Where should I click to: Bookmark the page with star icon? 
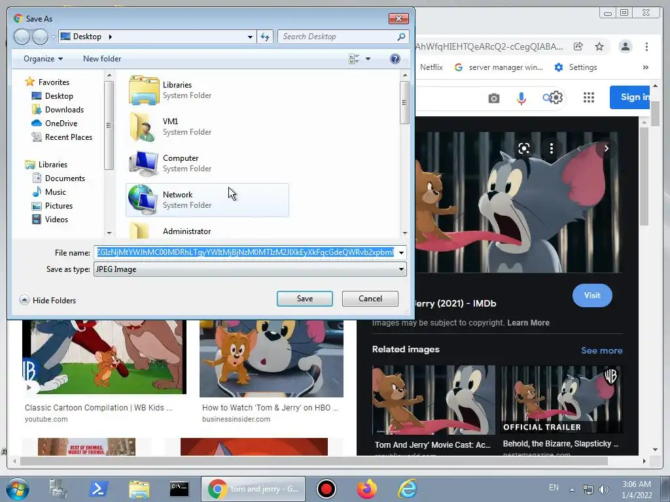coord(599,46)
